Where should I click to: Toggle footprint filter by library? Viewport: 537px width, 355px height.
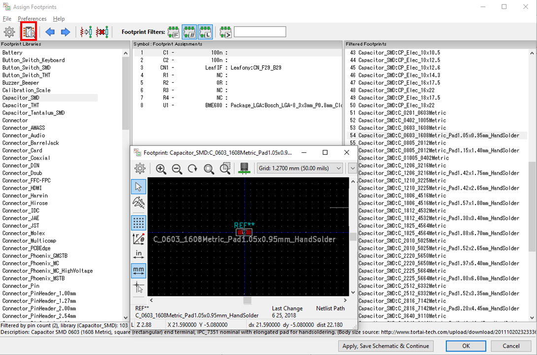[205, 32]
